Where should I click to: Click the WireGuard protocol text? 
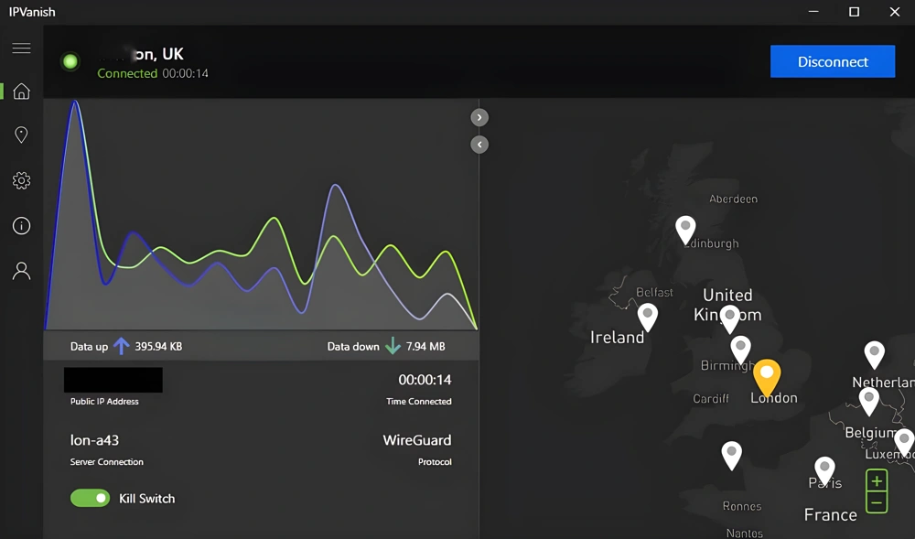[416, 440]
